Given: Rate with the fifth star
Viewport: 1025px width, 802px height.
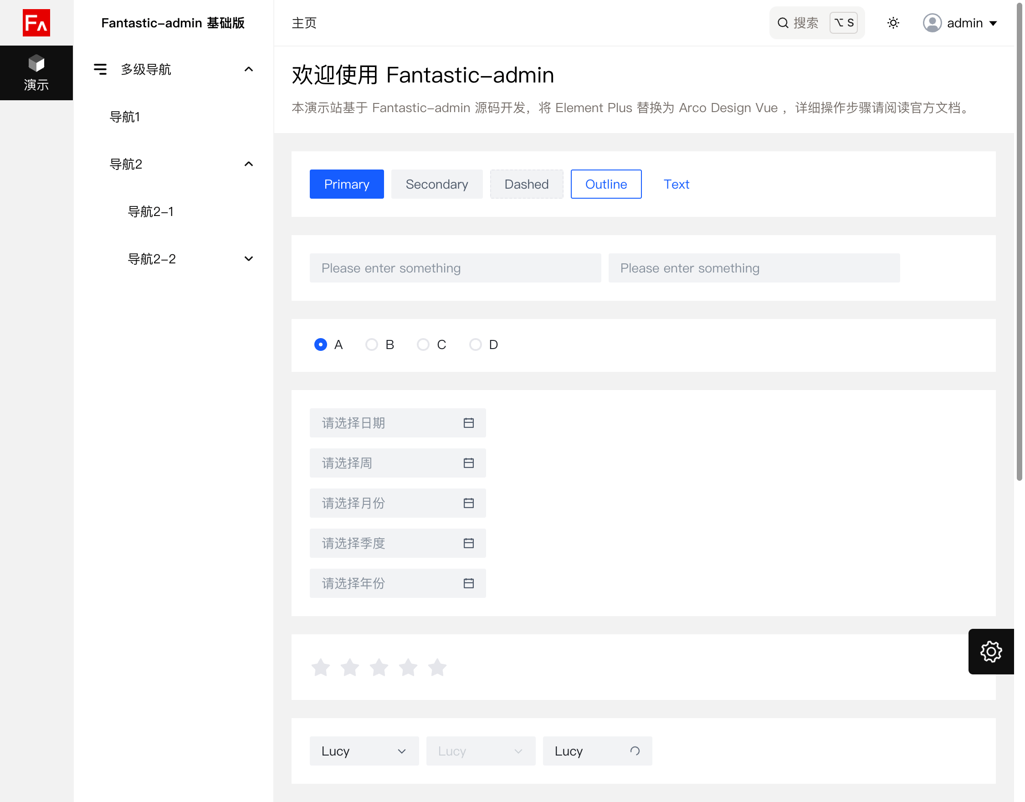Looking at the screenshot, I should 437,667.
